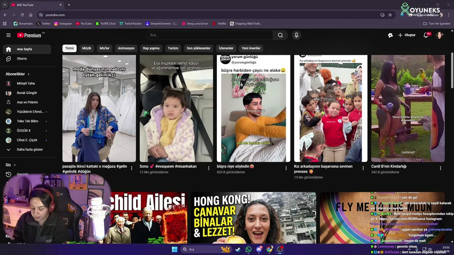Open more options for pasajda ikinci Short
This screenshot has height=255, width=454.
(x=132, y=168)
